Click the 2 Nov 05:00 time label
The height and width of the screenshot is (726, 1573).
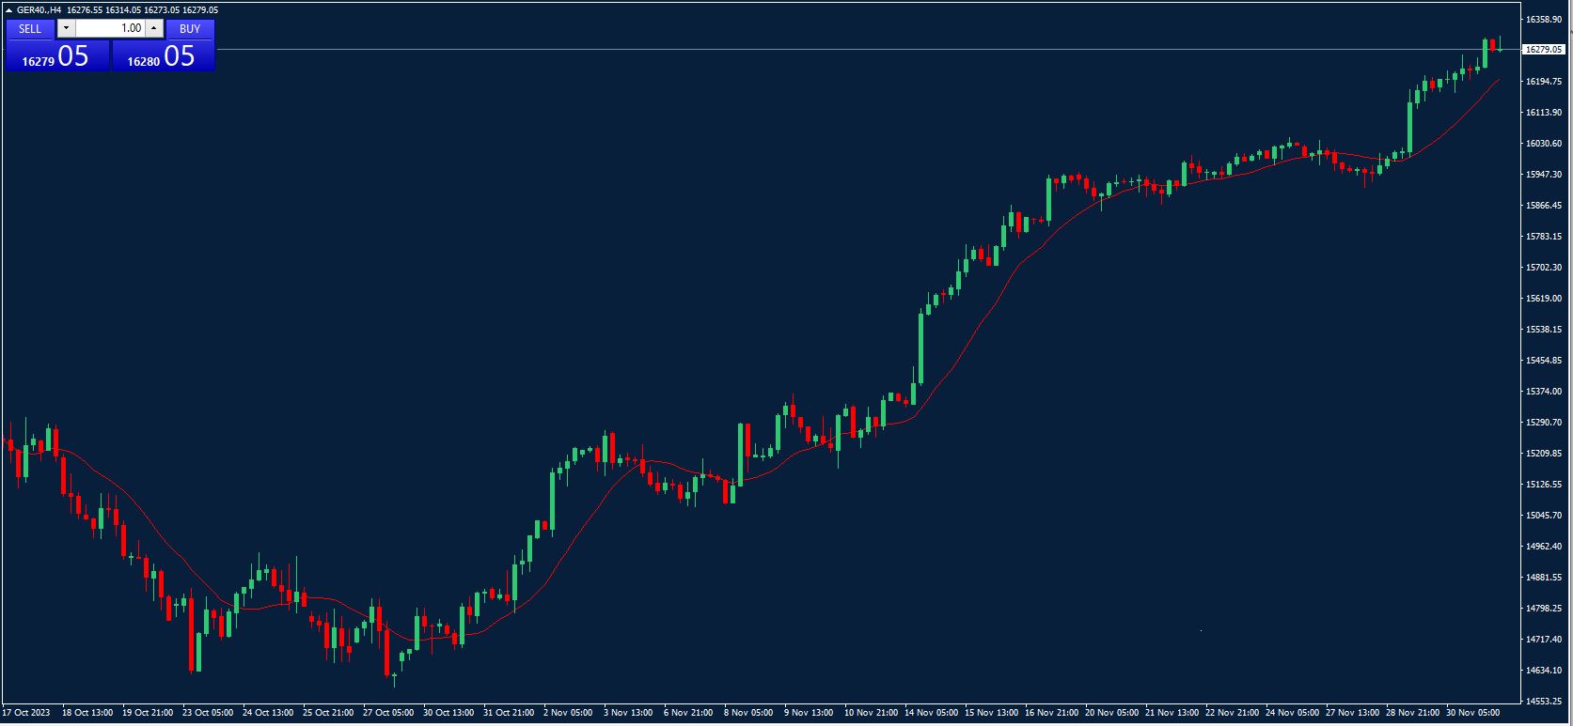(568, 713)
